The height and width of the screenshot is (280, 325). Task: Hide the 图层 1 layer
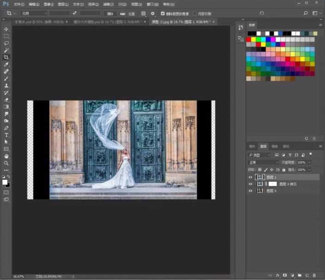click(251, 177)
